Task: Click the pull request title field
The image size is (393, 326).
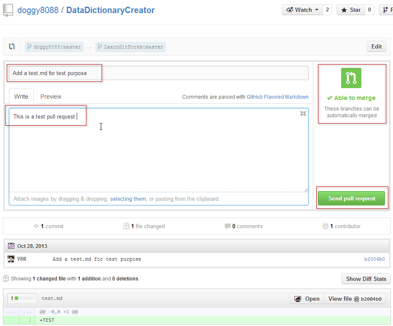Action: coord(158,73)
